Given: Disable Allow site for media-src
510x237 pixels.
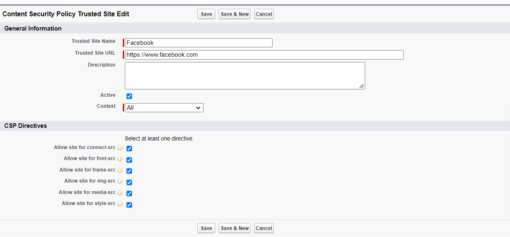Looking at the screenshot, I should (x=129, y=194).
